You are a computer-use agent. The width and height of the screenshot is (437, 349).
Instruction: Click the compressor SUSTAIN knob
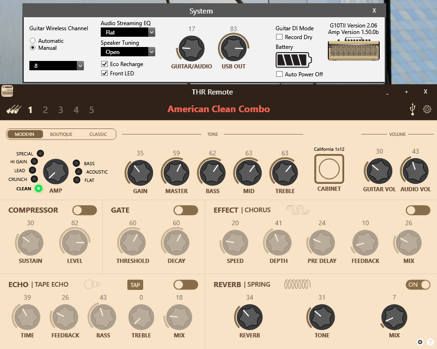[x=30, y=242]
